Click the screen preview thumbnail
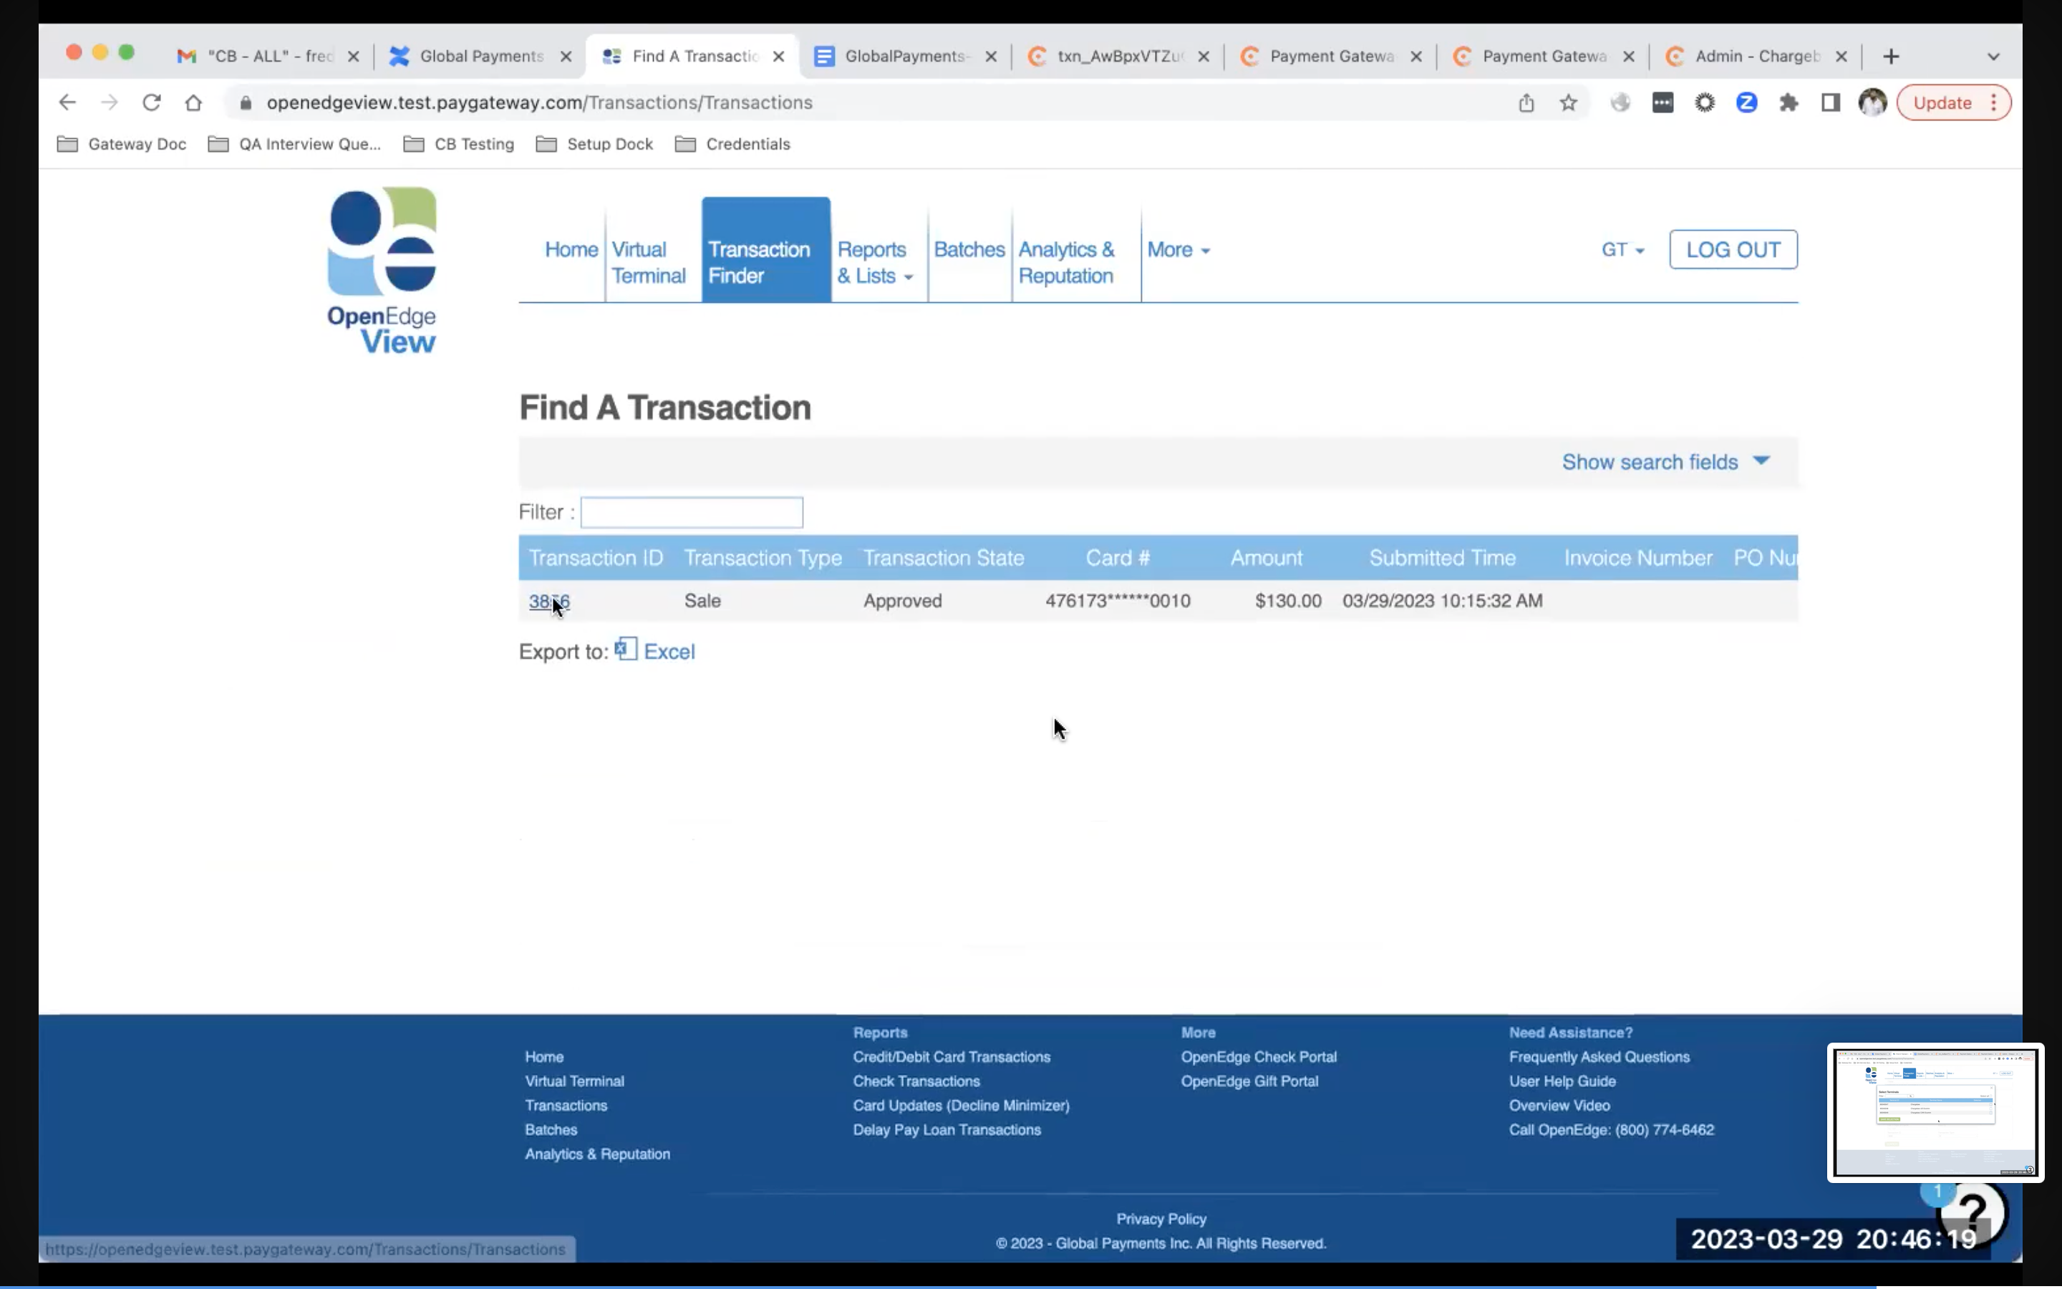The image size is (2062, 1289). tap(1934, 1111)
